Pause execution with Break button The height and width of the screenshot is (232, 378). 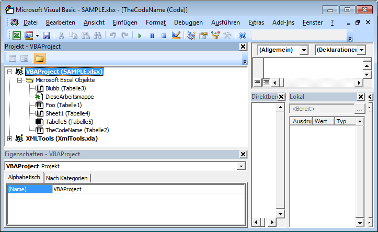click(x=152, y=36)
